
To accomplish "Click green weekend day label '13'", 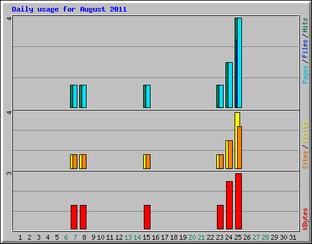I will tap(128, 237).
